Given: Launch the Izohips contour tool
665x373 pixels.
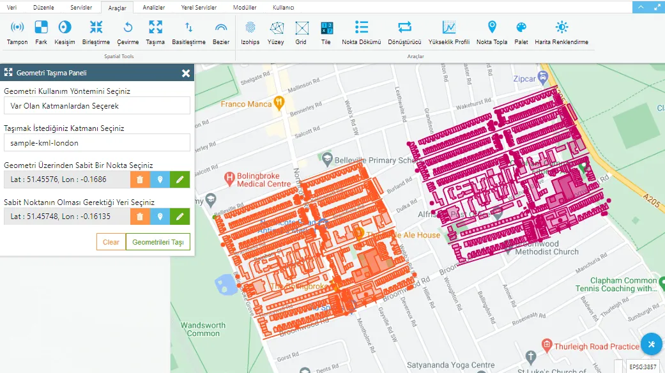Looking at the screenshot, I should (x=250, y=33).
